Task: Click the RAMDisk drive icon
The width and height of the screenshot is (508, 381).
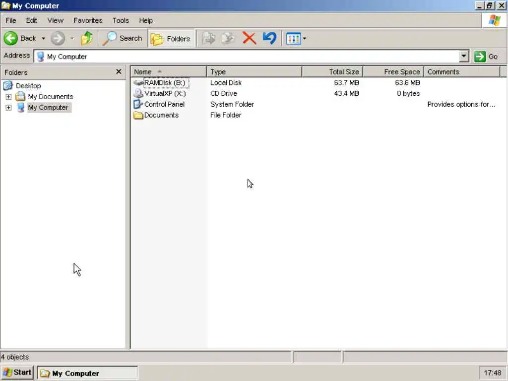Action: tap(138, 83)
